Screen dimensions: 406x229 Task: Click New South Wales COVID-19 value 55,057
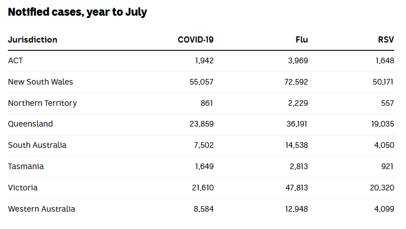203,82
